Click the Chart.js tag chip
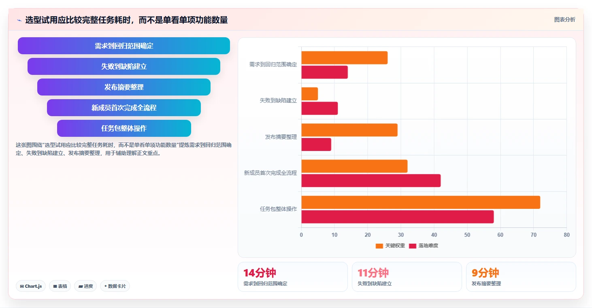The image size is (592, 308). coord(31,286)
